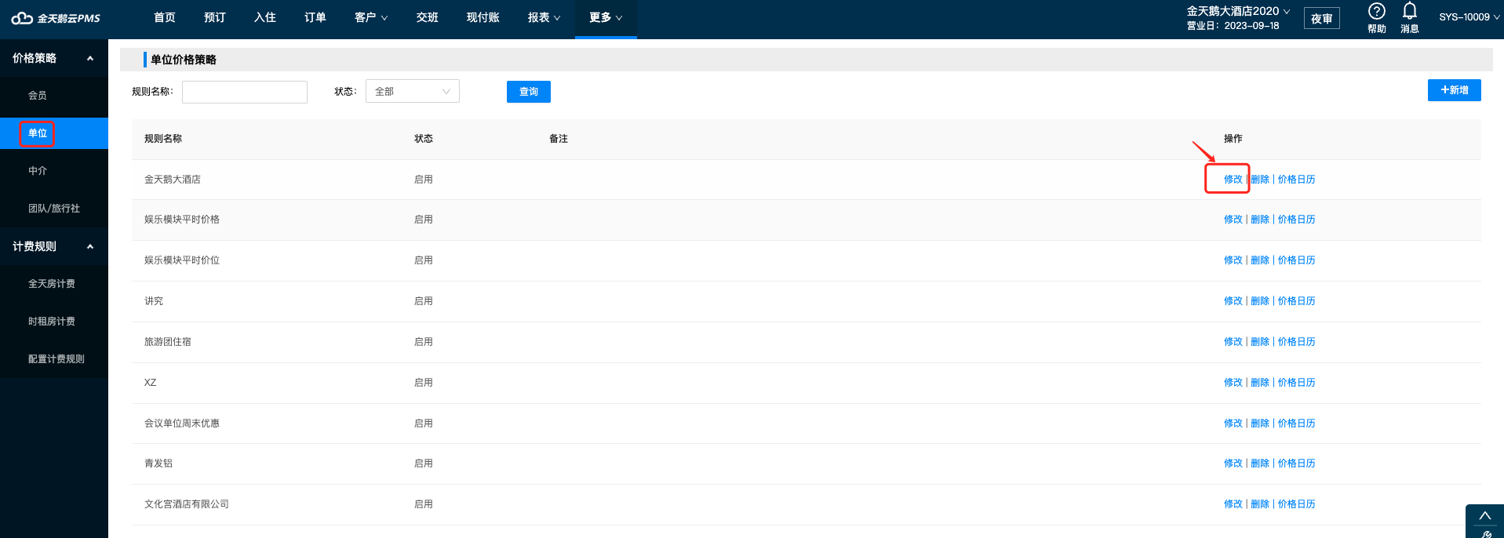Screen dimensions: 1504x538
Task: Click 启用 status in XZ row
Action: pyautogui.click(x=424, y=383)
